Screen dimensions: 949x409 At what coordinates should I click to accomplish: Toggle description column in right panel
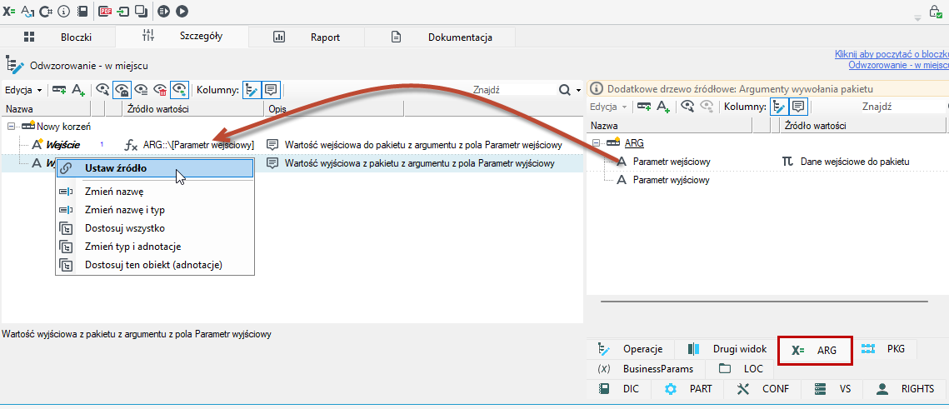798,107
